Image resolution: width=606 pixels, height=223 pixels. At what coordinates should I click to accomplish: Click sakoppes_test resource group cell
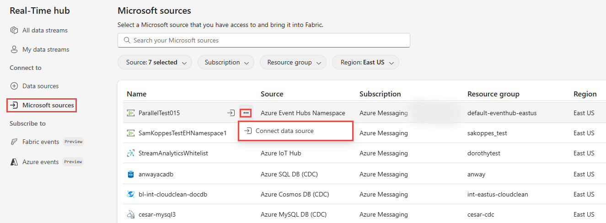pos(487,133)
